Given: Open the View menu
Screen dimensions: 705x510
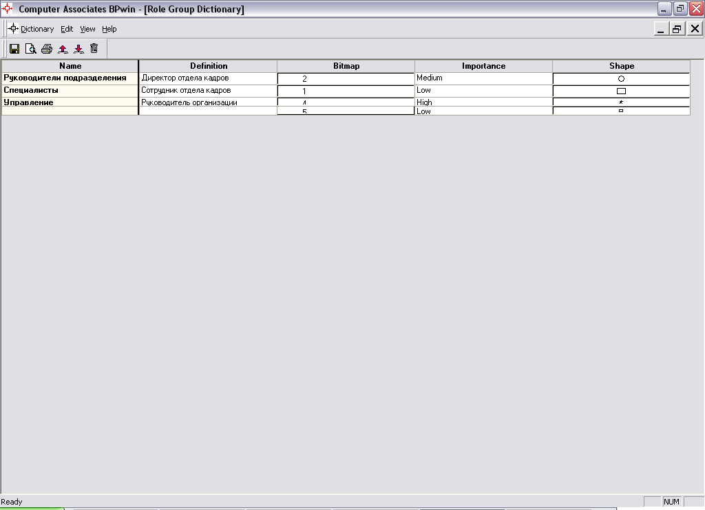Looking at the screenshot, I should (x=87, y=29).
